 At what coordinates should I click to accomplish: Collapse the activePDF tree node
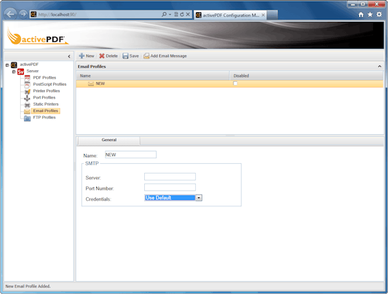pyautogui.click(x=7, y=65)
